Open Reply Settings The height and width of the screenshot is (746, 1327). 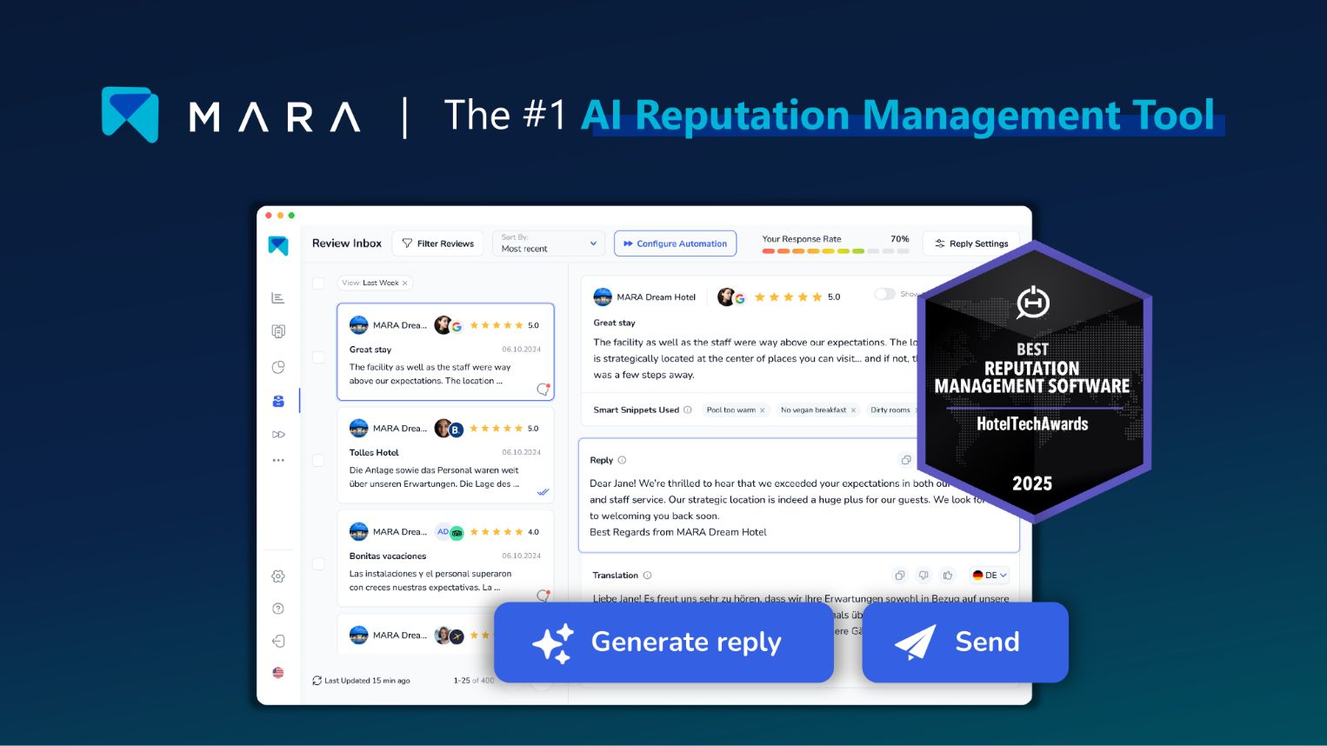tap(971, 243)
